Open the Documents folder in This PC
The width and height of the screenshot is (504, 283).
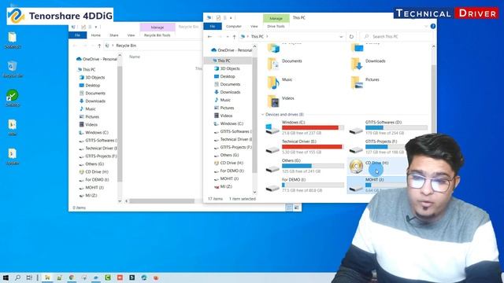[284, 64]
